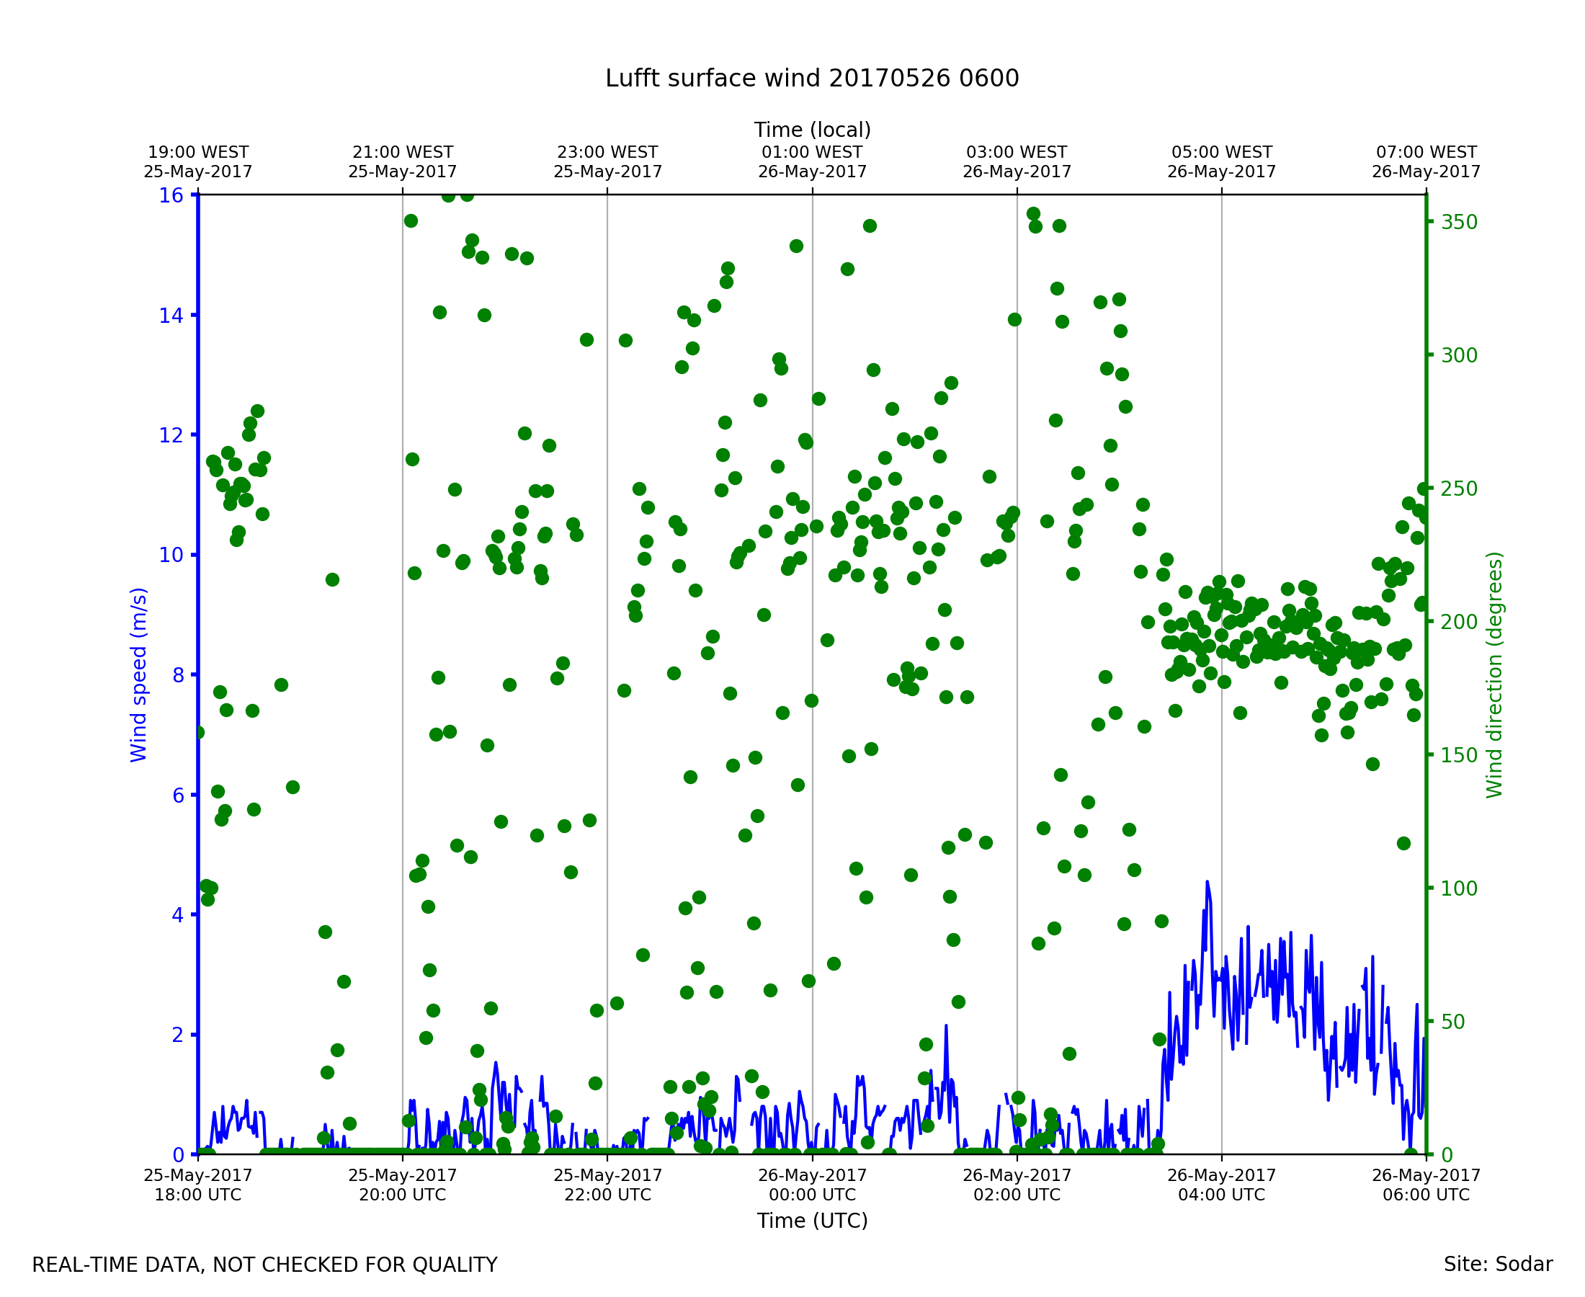Click the green '350' wind direction tick
The height and width of the screenshot is (1297, 1585).
[1460, 223]
